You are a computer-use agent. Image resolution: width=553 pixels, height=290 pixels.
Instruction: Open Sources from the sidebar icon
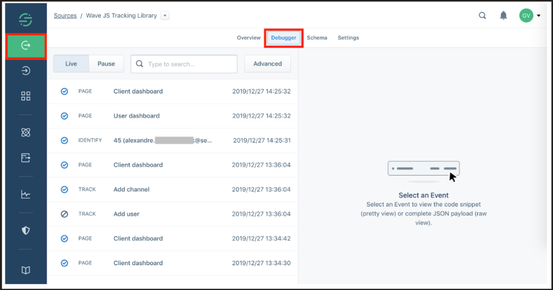(x=25, y=46)
